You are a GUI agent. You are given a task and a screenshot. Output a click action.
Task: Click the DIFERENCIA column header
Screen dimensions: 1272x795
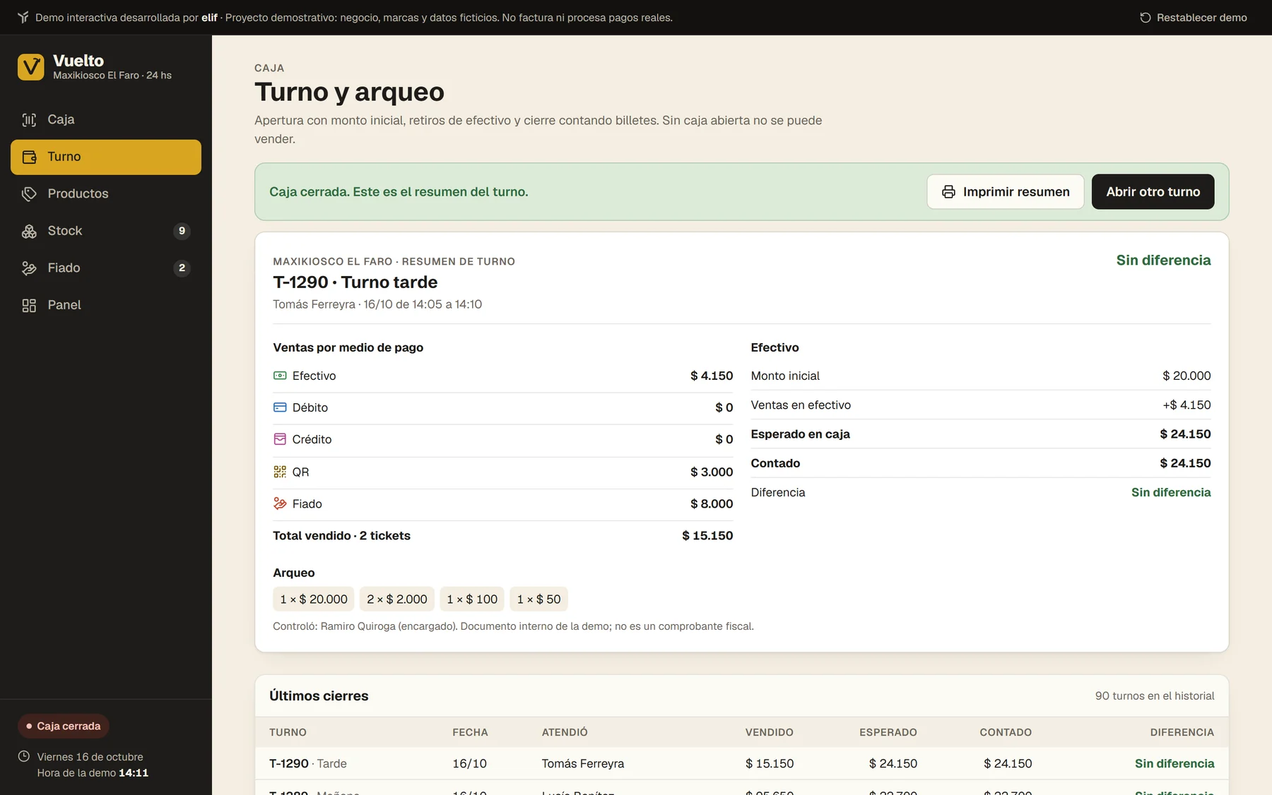(1182, 733)
